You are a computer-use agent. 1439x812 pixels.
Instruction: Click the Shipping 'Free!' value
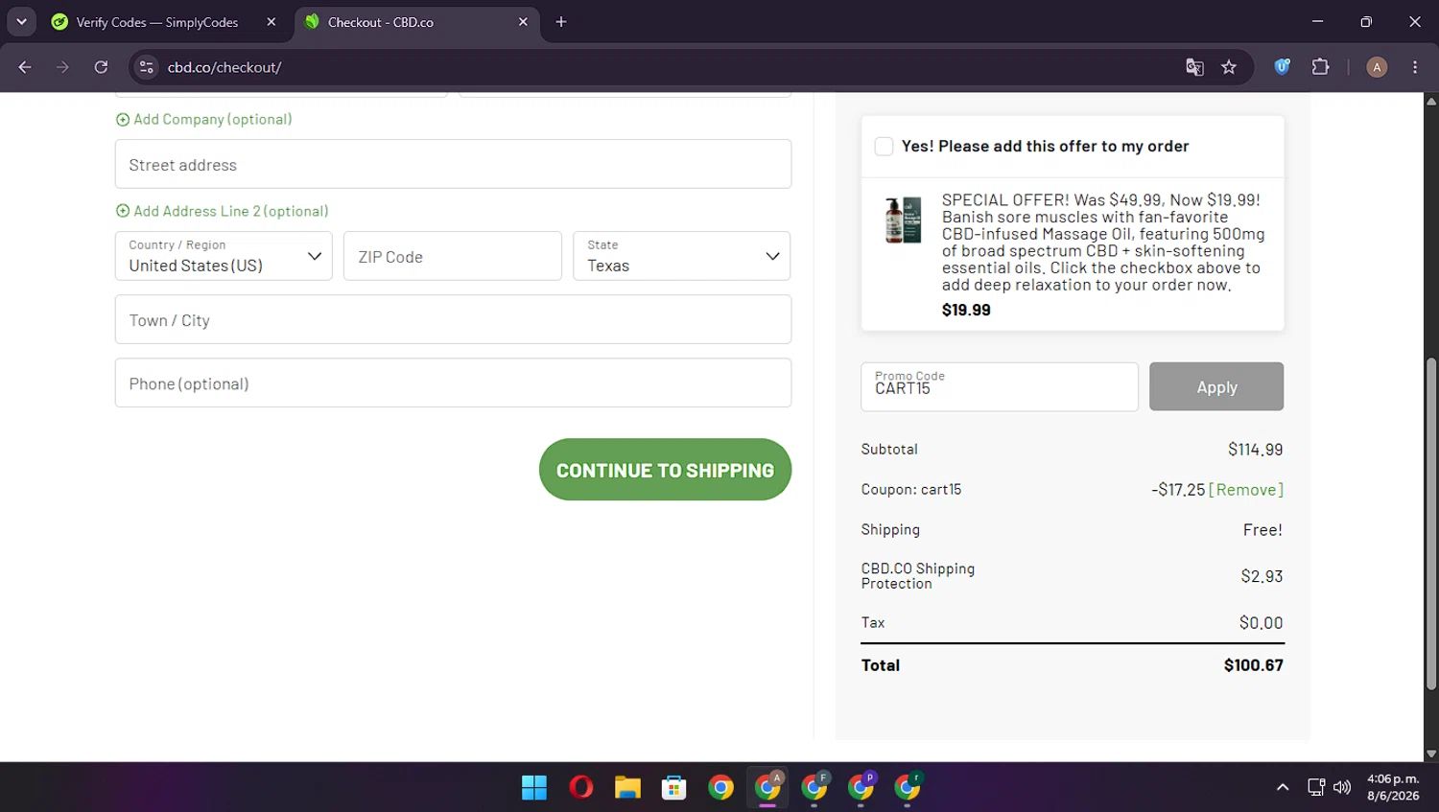(x=1262, y=529)
